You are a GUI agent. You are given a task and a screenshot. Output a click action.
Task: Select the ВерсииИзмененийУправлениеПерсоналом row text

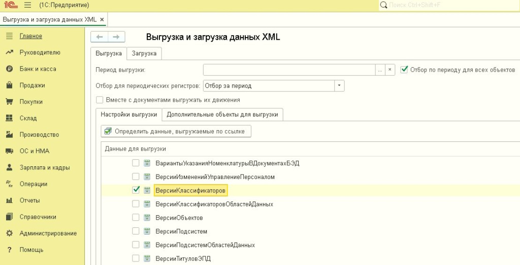[215, 176]
